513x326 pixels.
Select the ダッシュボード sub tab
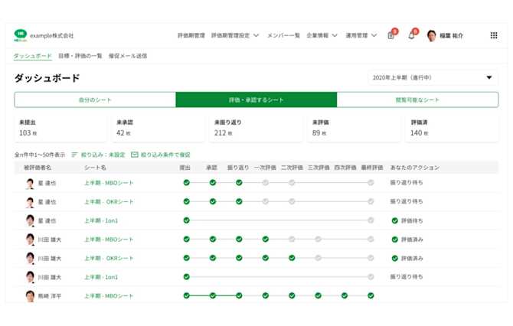click(x=33, y=56)
